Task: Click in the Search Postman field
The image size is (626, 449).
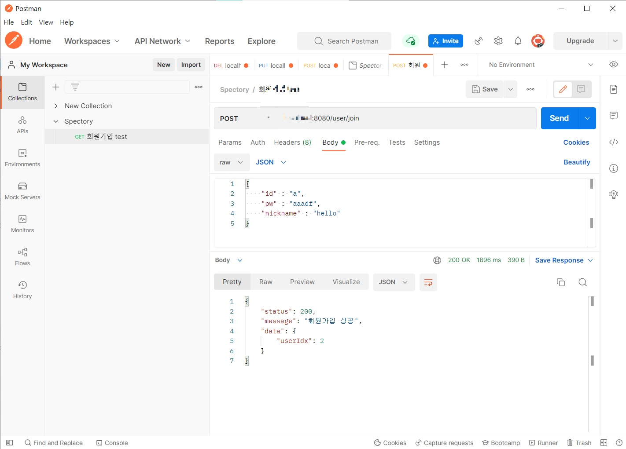Action: (x=344, y=41)
